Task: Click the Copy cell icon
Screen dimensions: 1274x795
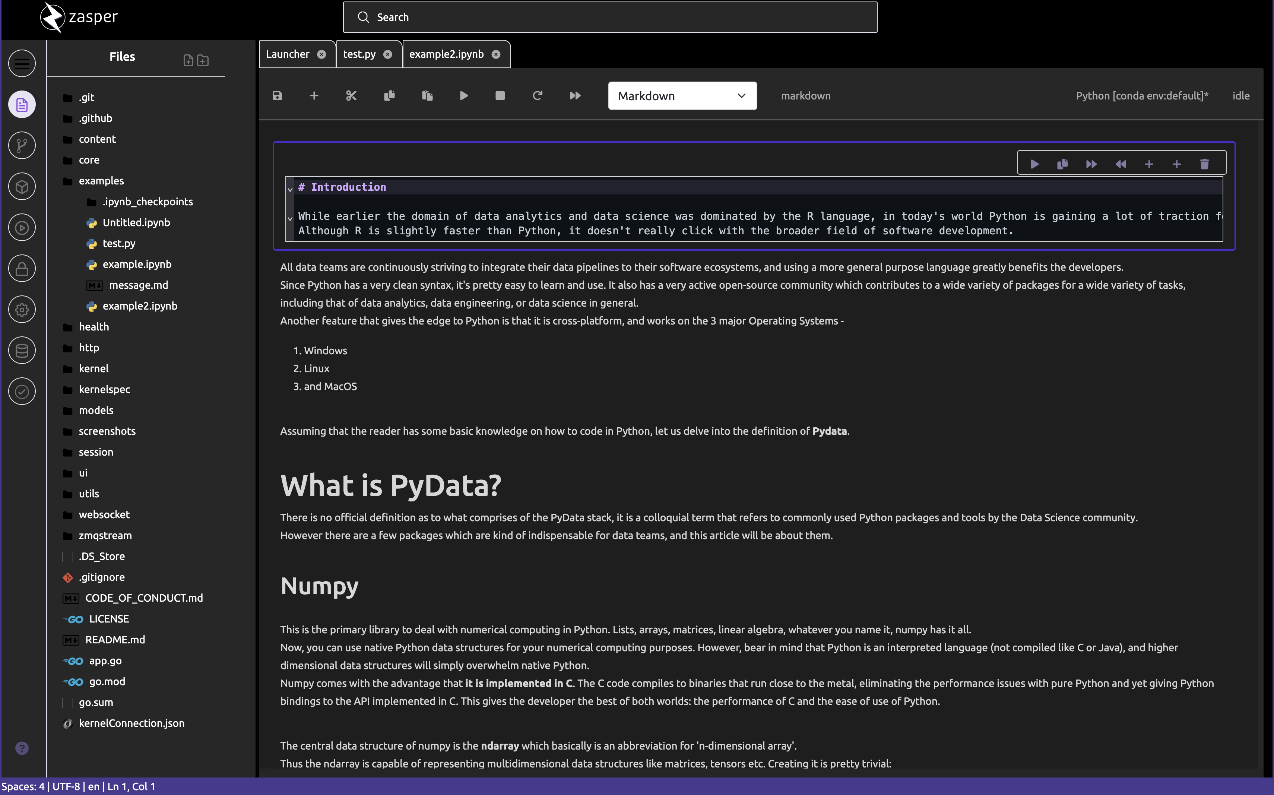Action: point(389,95)
